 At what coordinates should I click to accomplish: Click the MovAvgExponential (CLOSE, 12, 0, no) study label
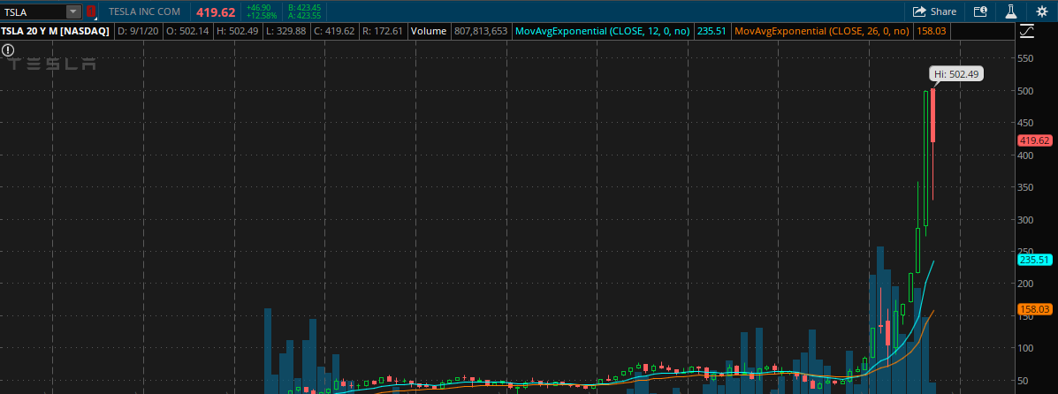603,31
